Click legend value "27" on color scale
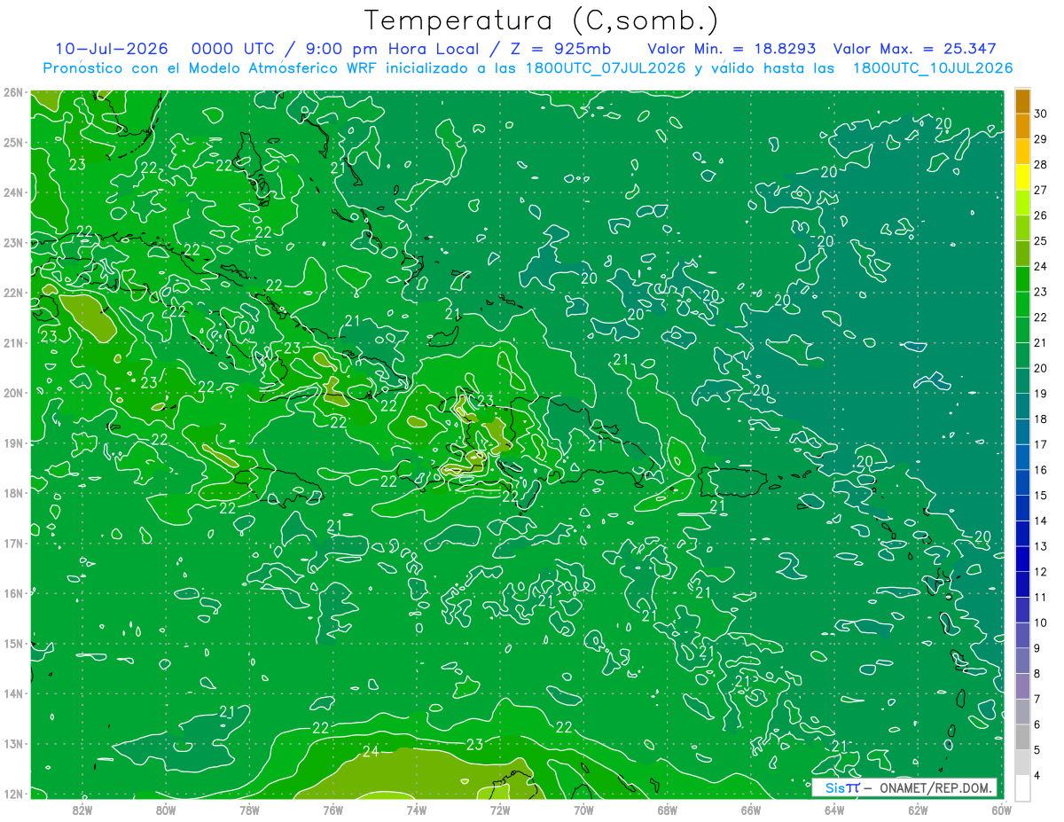 (1040, 190)
